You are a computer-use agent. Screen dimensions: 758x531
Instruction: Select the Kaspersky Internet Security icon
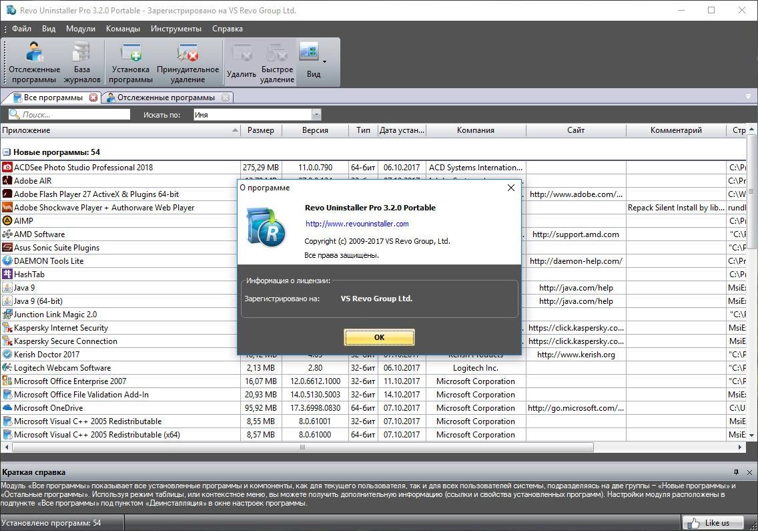pos(7,328)
